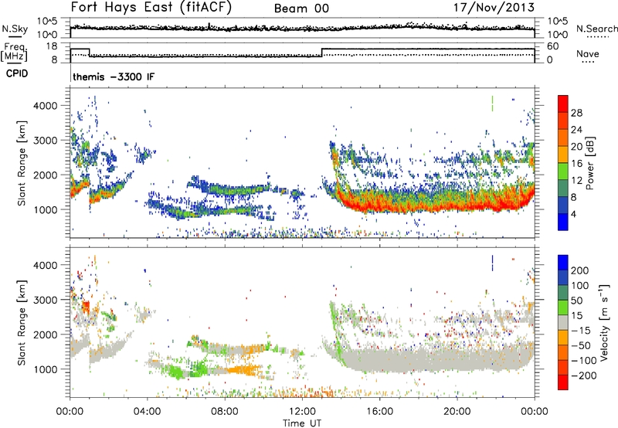The height and width of the screenshot is (428, 618).
Task: Click the '4000' tick of the power panel
Action: (46, 106)
